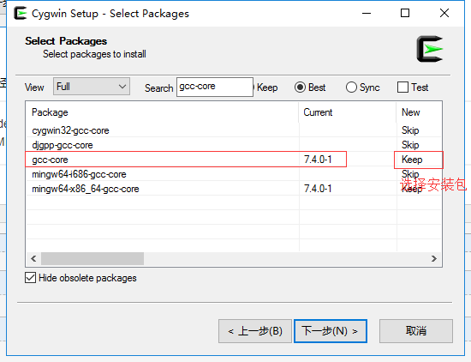471x362 pixels.
Task: Click the horizontal scrollbar thumb
Action: click(x=92, y=258)
